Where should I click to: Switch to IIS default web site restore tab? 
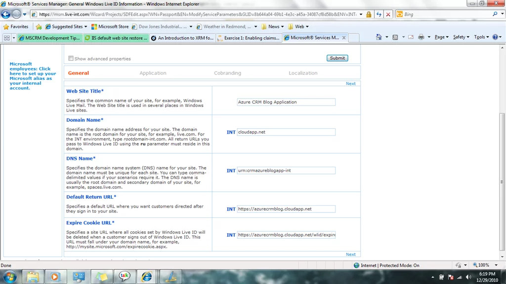coord(116,38)
